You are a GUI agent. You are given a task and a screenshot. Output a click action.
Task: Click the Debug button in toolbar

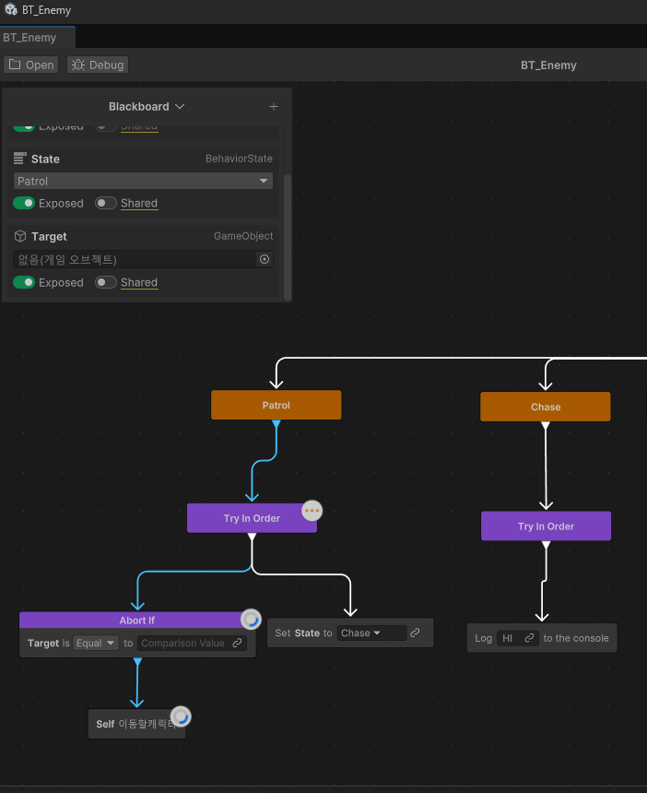(98, 65)
